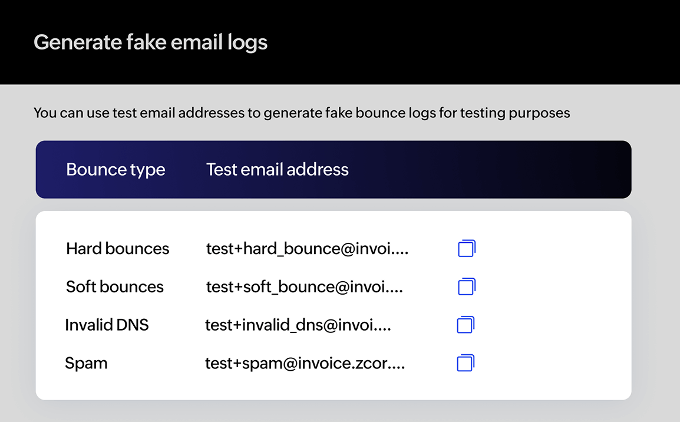Screen dimensions: 680x422
Task: Click the Hard bounces row label
Action: (117, 248)
